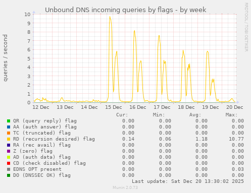Click the 'Max:' column header
This screenshot has width=251, height=193.
tap(231, 115)
